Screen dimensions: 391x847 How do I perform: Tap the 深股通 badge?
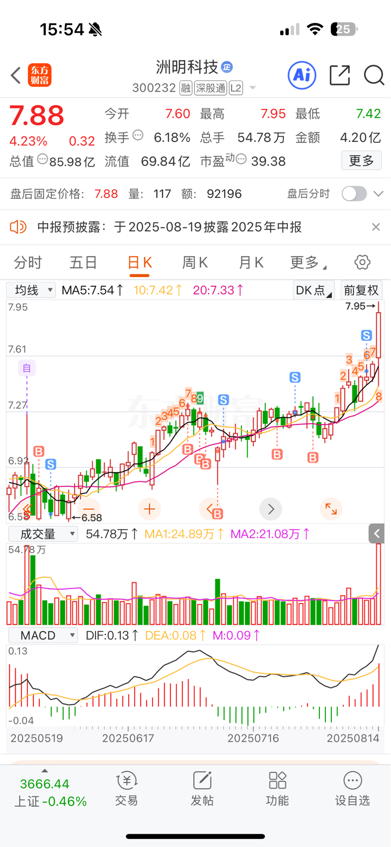pyautogui.click(x=210, y=89)
